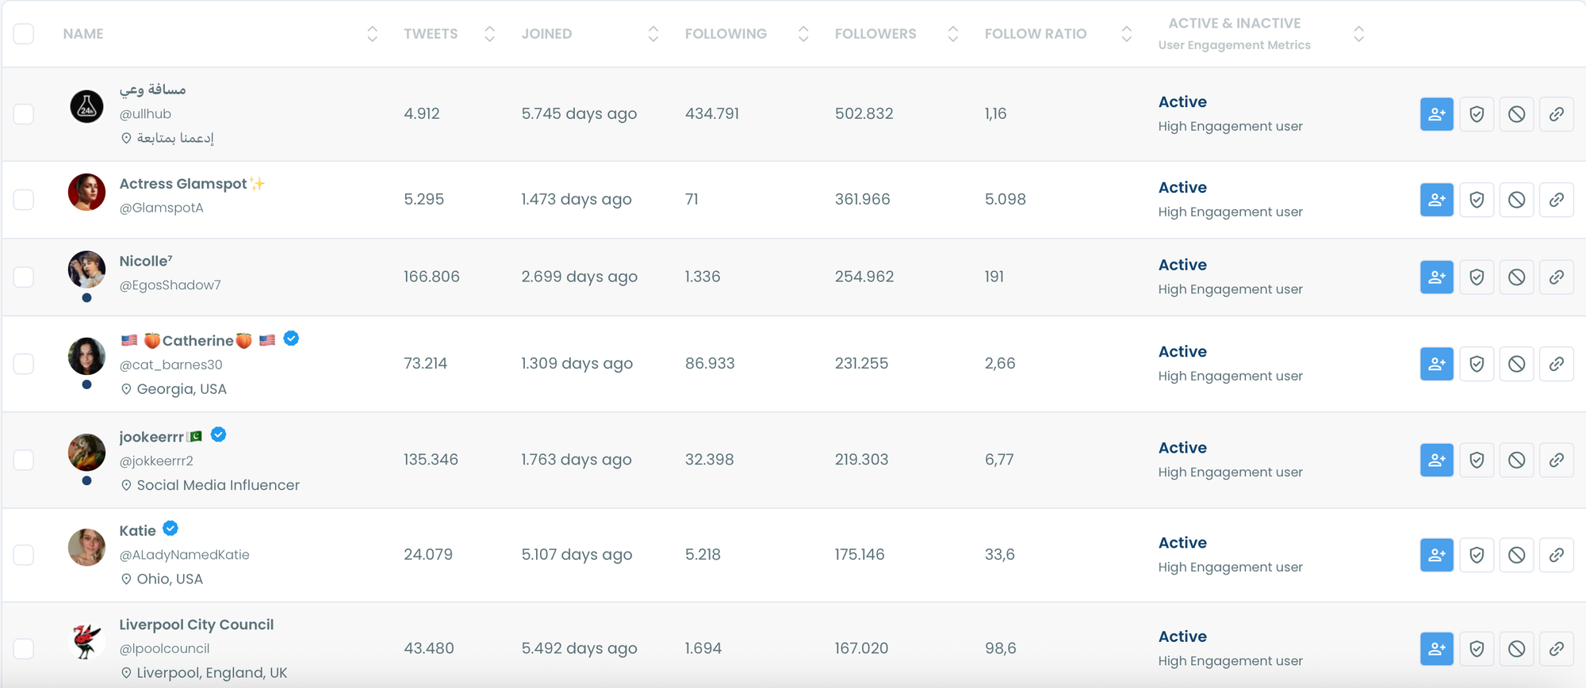Click block icon in Katie row
The width and height of the screenshot is (1586, 688).
(1516, 555)
